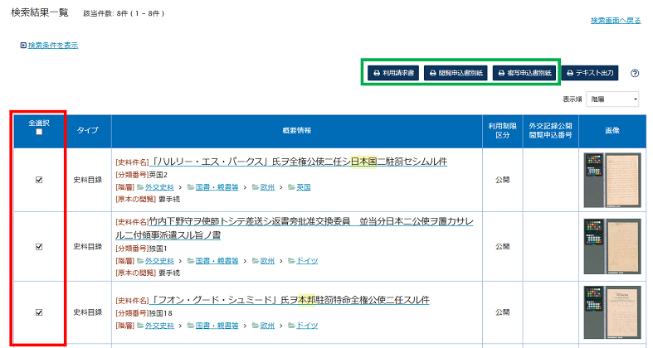
Task: Click the タイプ column header
Action: pos(88,131)
